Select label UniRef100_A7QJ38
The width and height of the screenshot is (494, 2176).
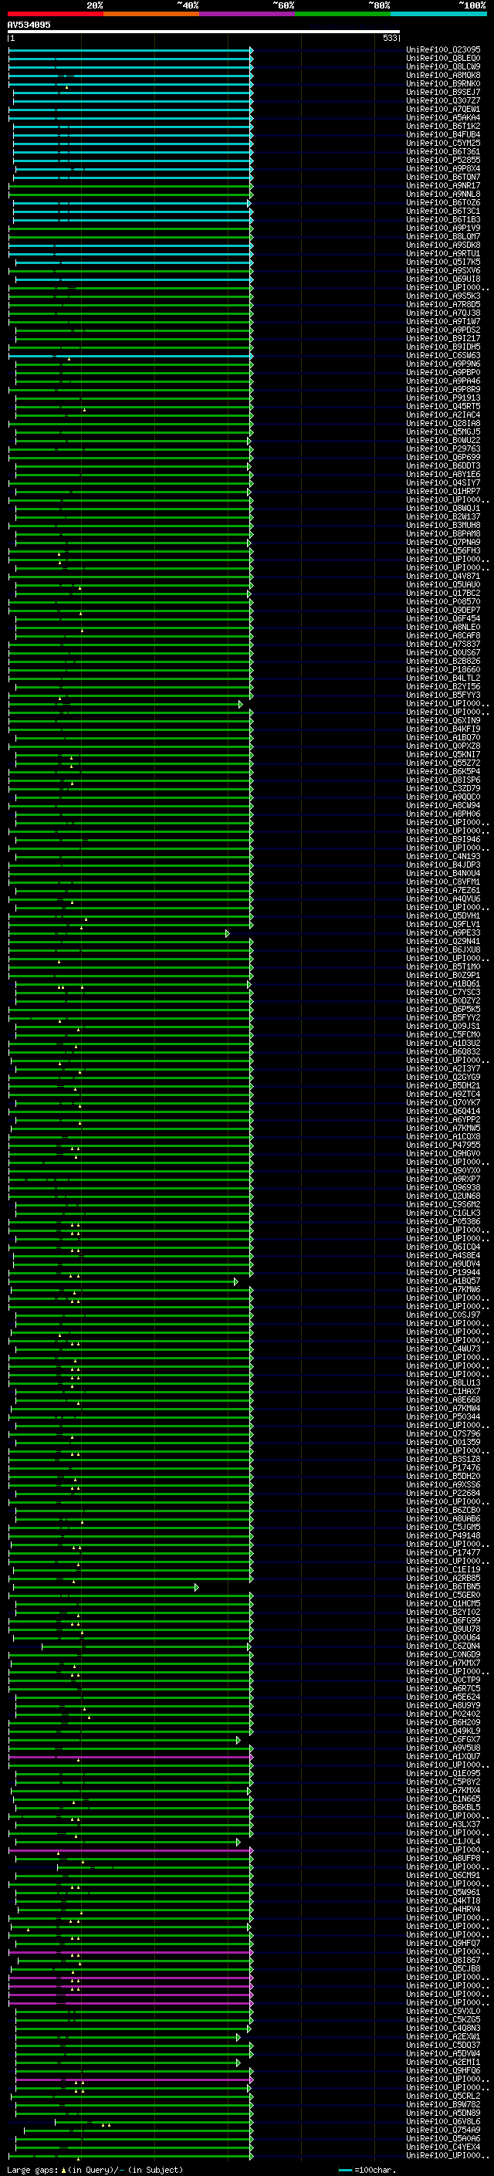point(443,313)
